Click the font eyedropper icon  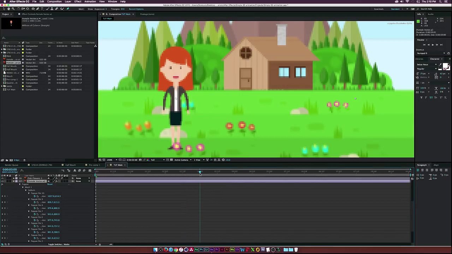point(440,65)
